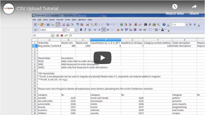Viewport: 205px width, 115px height.
Task: Click the Hyperlink globe icon
Action: point(121,24)
